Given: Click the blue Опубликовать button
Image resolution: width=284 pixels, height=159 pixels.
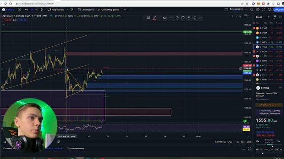Looking at the screenshot, I should point(279,10).
